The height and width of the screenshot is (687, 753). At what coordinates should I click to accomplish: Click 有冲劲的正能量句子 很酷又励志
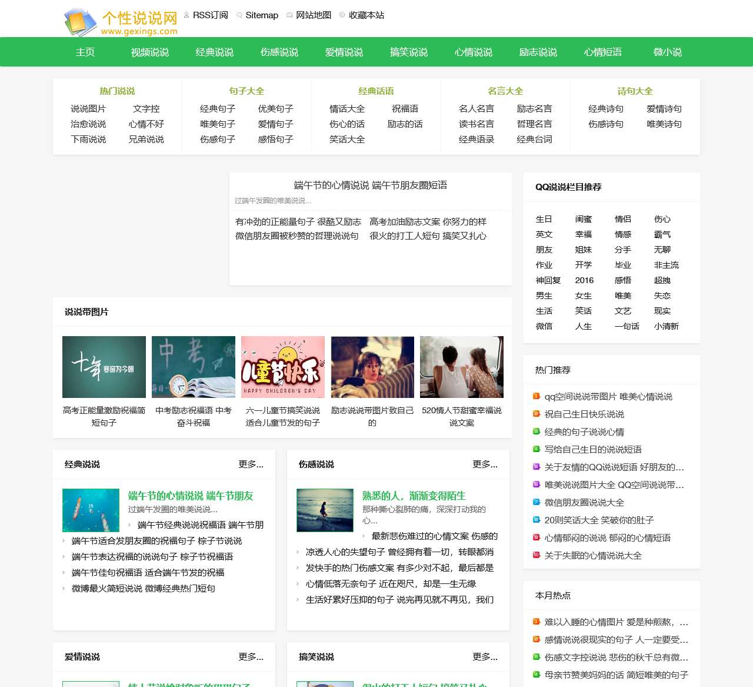pyautogui.click(x=298, y=222)
